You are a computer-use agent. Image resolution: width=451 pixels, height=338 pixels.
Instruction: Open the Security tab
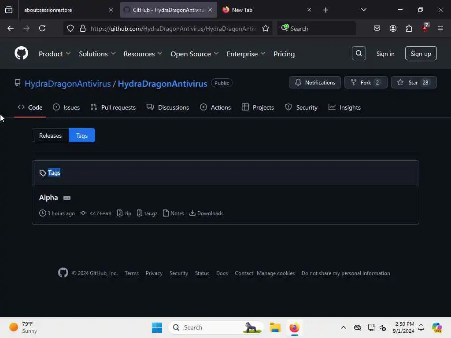coord(301,107)
